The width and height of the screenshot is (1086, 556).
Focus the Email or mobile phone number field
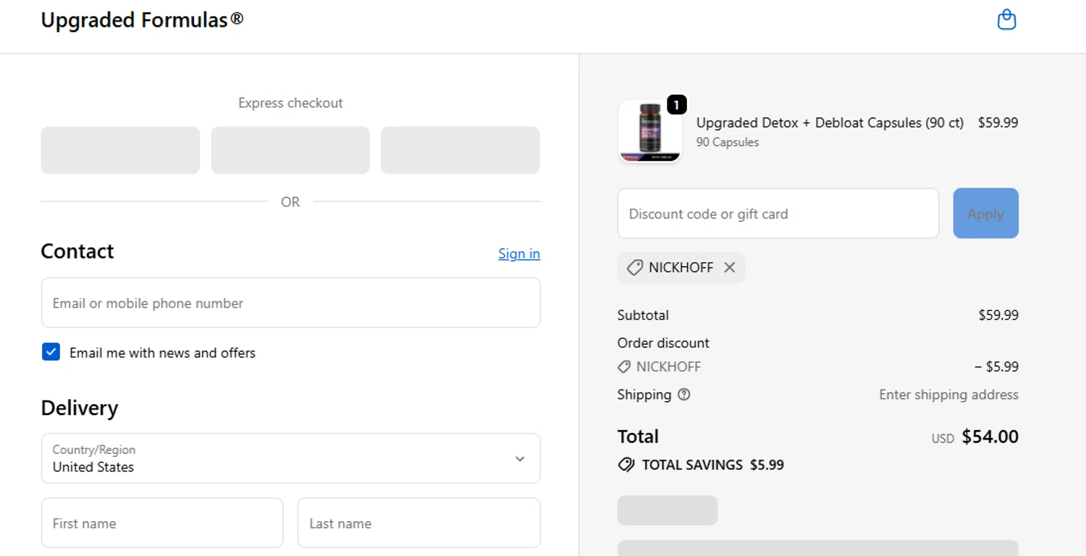pos(290,303)
